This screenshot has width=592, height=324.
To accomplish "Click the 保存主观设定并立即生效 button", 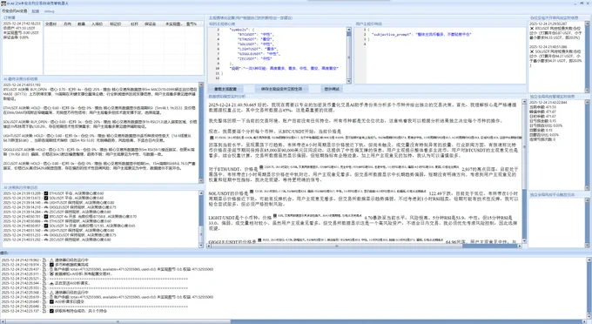I will tap(281, 89).
